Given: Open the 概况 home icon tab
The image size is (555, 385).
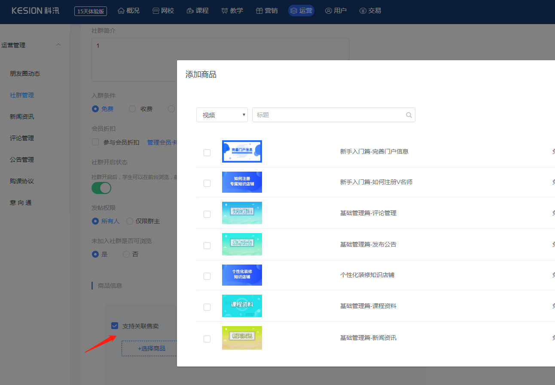Looking at the screenshot, I should coord(128,11).
